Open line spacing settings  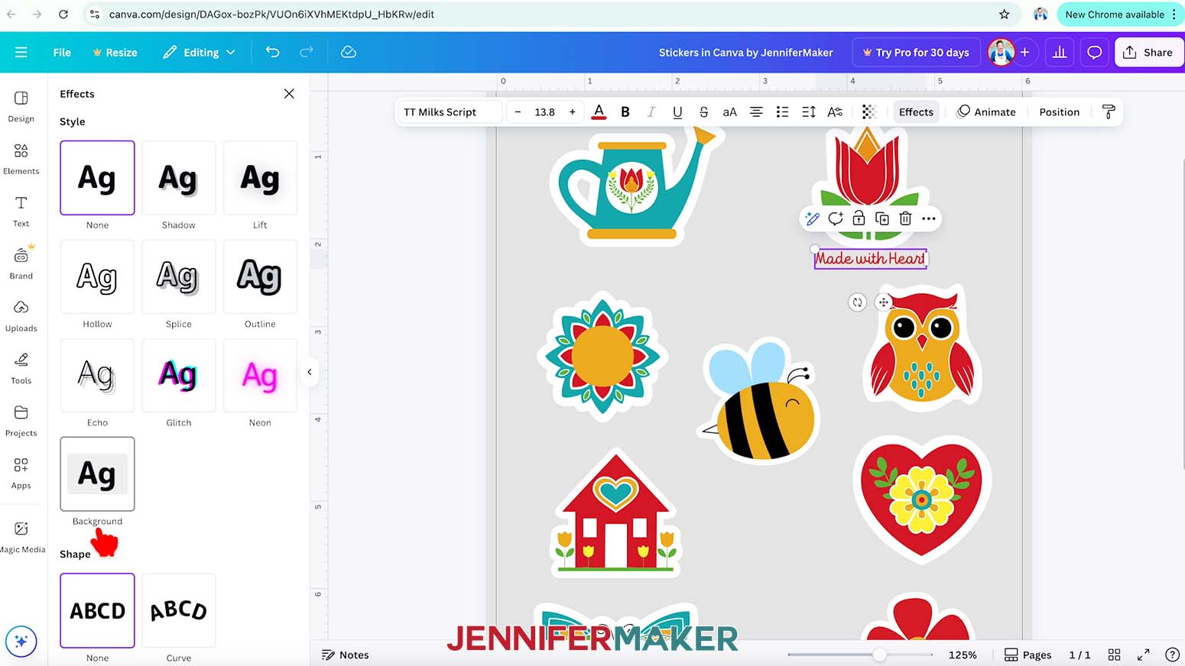(x=808, y=112)
